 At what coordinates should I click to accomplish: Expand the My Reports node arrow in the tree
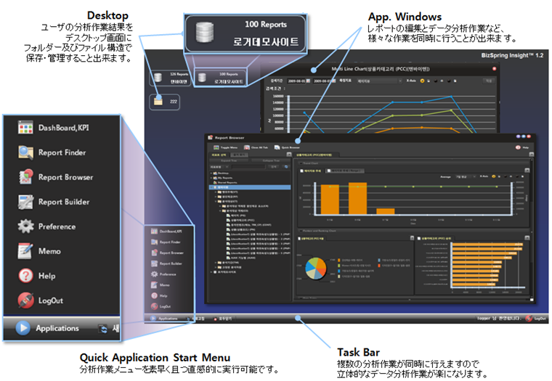tap(211, 178)
